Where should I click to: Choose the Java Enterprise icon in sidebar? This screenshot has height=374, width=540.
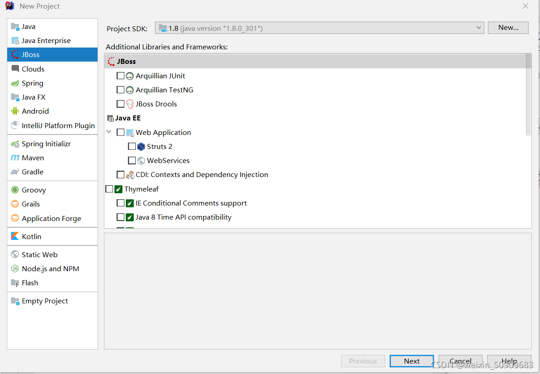(15, 41)
